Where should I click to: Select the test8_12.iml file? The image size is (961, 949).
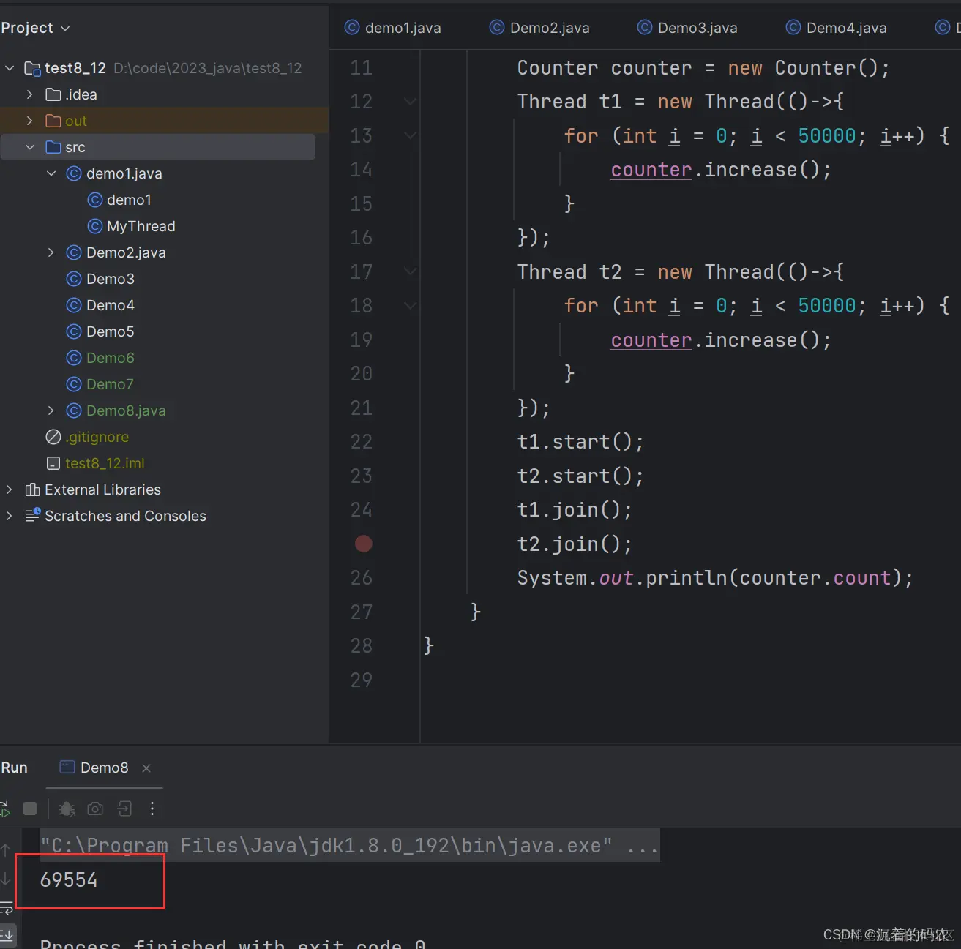(x=96, y=463)
